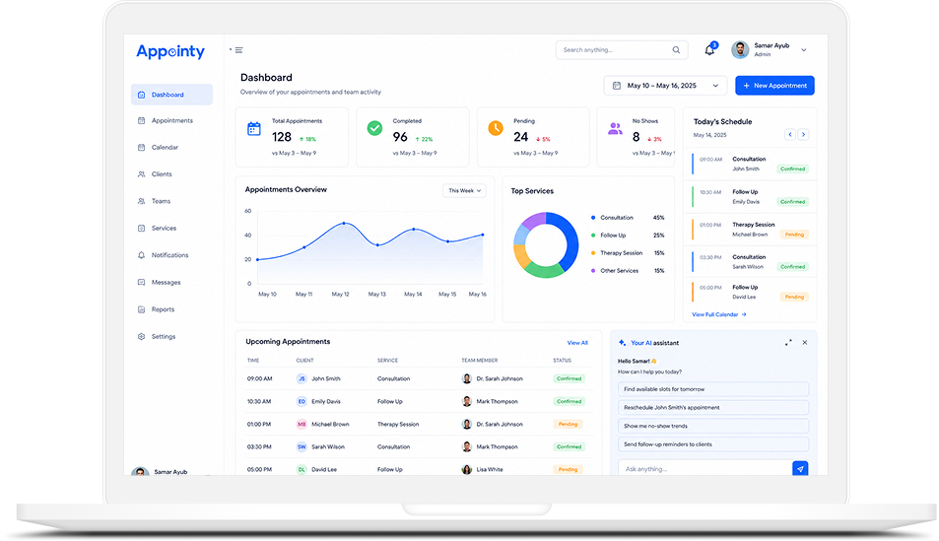Click the search magnifier icon
This screenshot has width=939, height=541.
[676, 50]
